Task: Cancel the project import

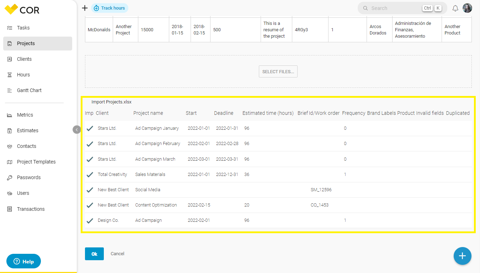Action: (x=117, y=254)
